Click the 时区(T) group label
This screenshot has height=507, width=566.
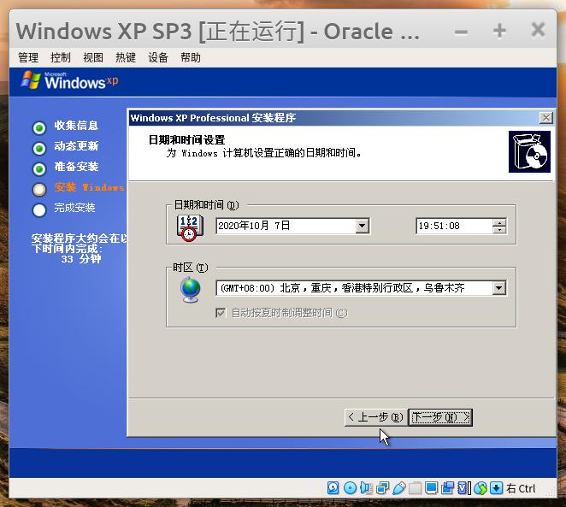point(190,268)
